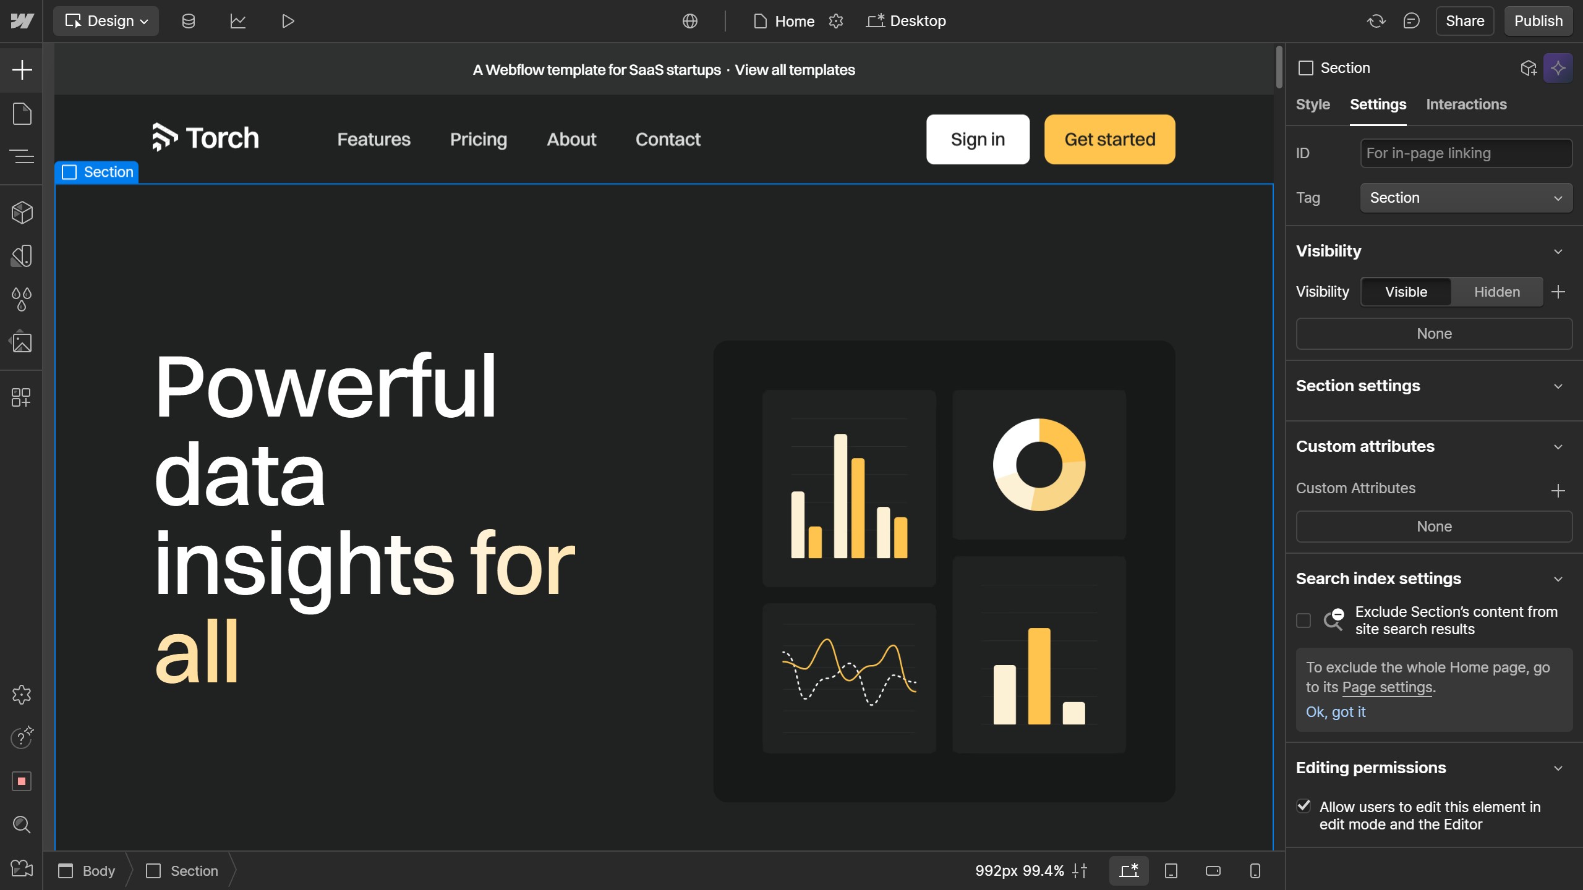Select Body in the breadcrumb
This screenshot has height=890, width=1583.
pos(87,871)
